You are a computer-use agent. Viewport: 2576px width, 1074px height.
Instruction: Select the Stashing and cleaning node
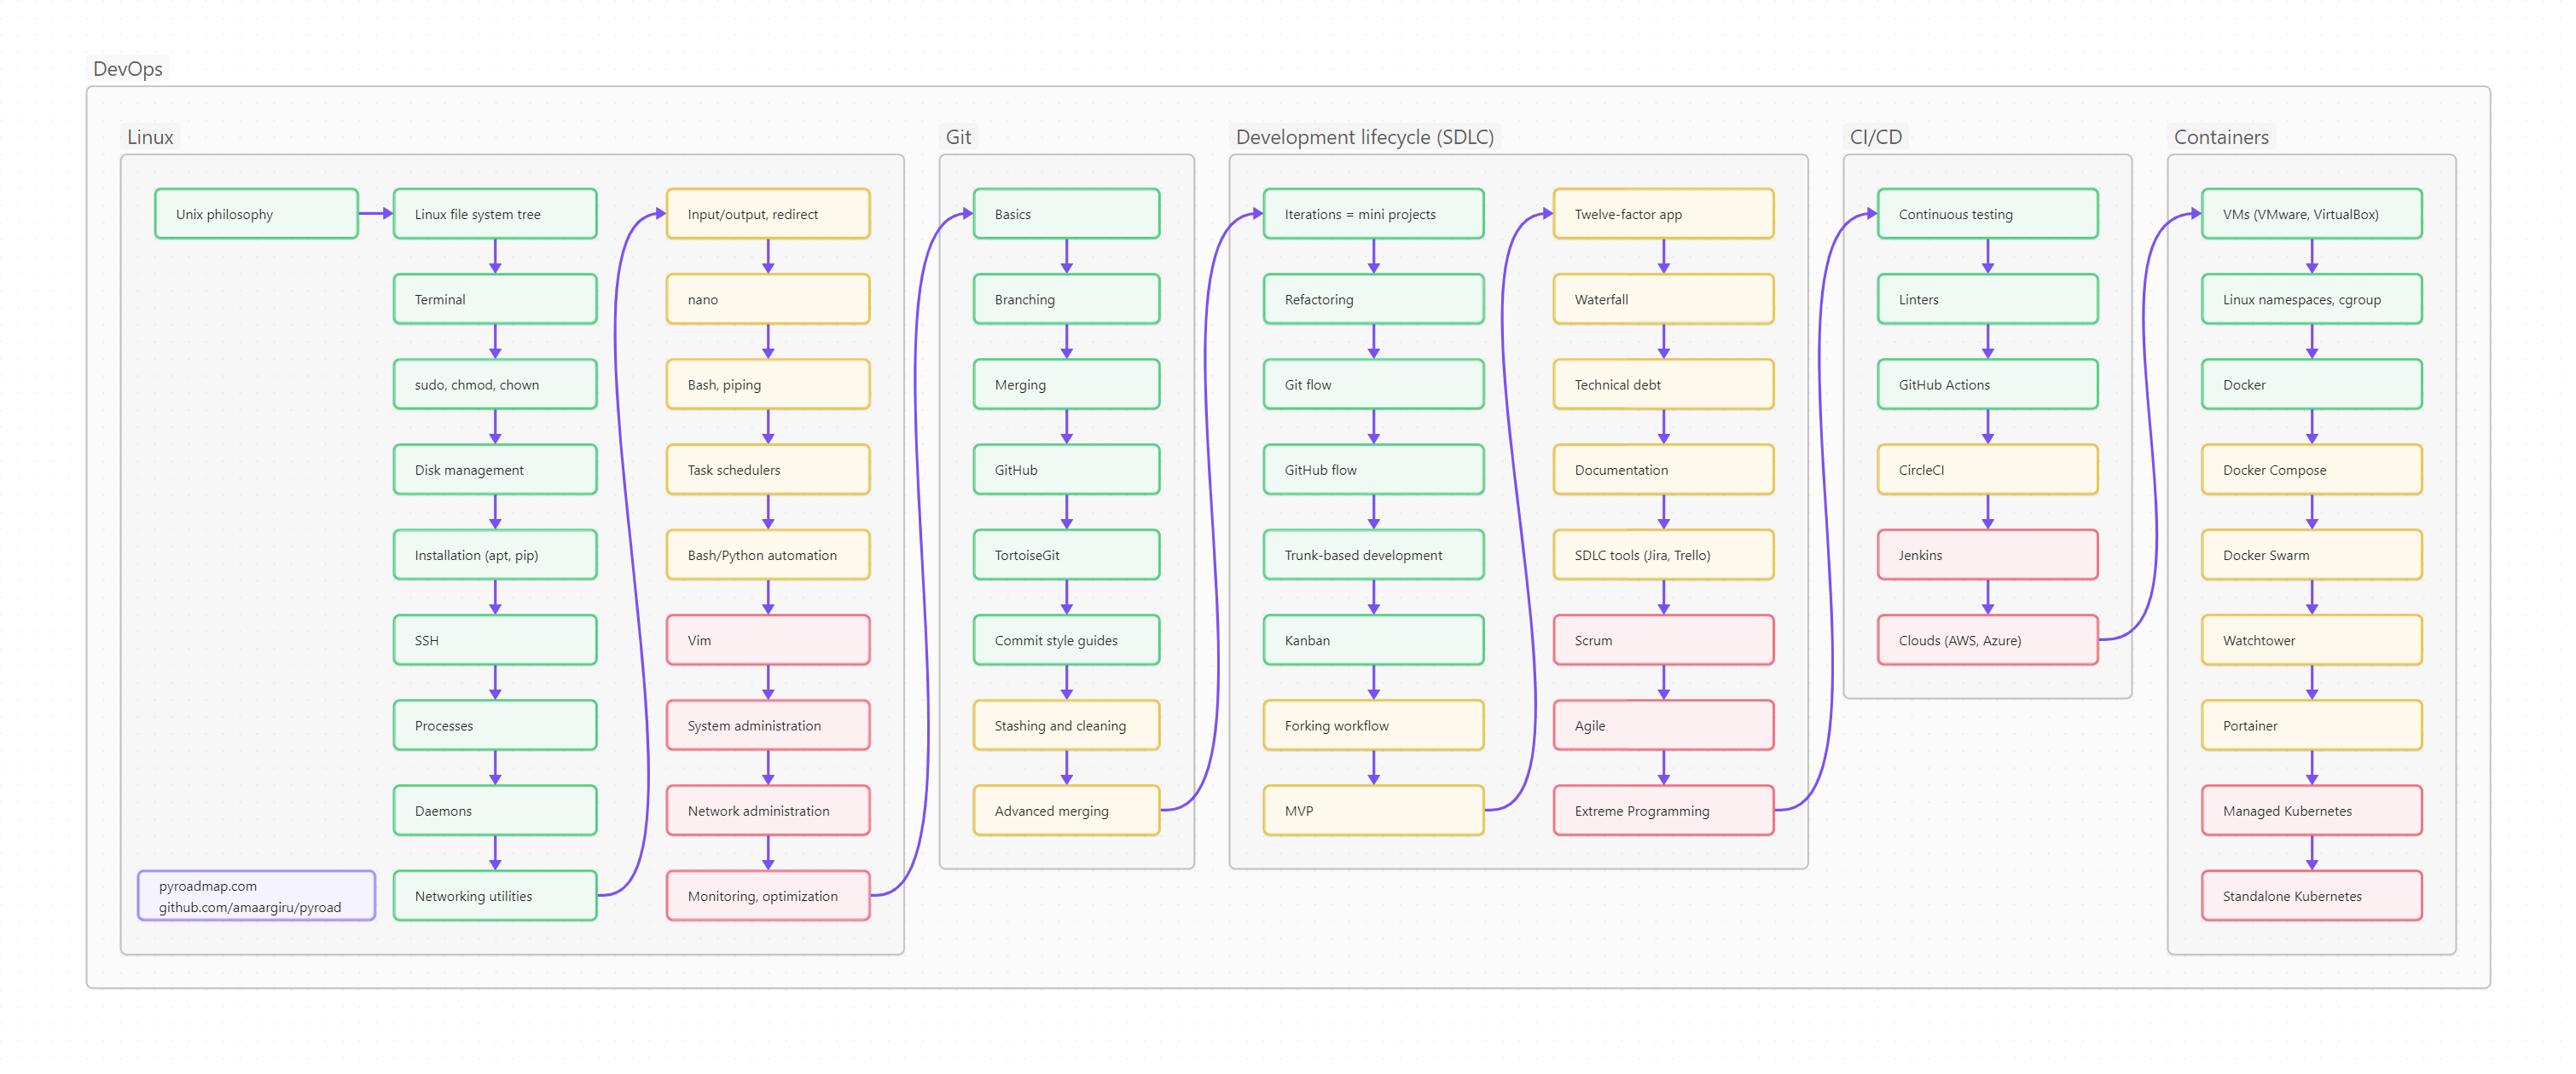pyautogui.click(x=1066, y=725)
